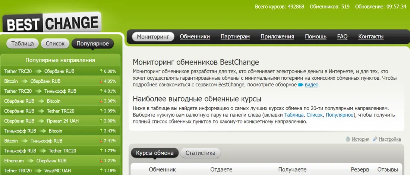Open the История link
The width and height of the screenshot is (410, 175).
click(x=360, y=139)
